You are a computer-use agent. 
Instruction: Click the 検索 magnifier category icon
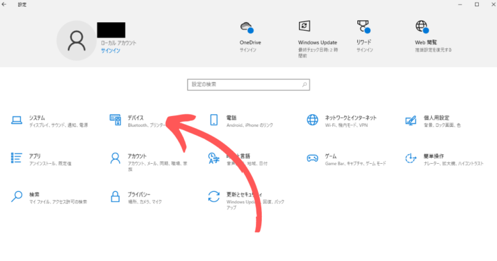click(17, 197)
